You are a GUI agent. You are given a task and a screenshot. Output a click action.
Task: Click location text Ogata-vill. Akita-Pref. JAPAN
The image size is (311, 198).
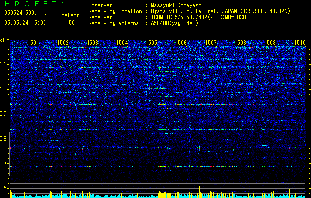click(194, 11)
